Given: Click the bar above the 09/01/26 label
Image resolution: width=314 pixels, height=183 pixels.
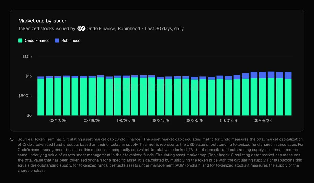Looking at the screenshot, I should point(228,96).
